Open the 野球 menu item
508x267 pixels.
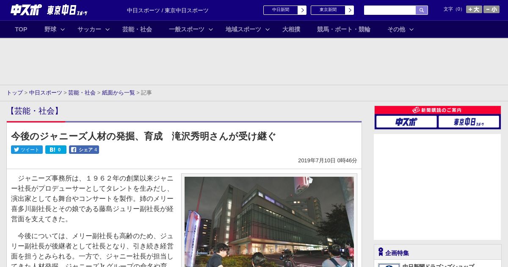50,29
